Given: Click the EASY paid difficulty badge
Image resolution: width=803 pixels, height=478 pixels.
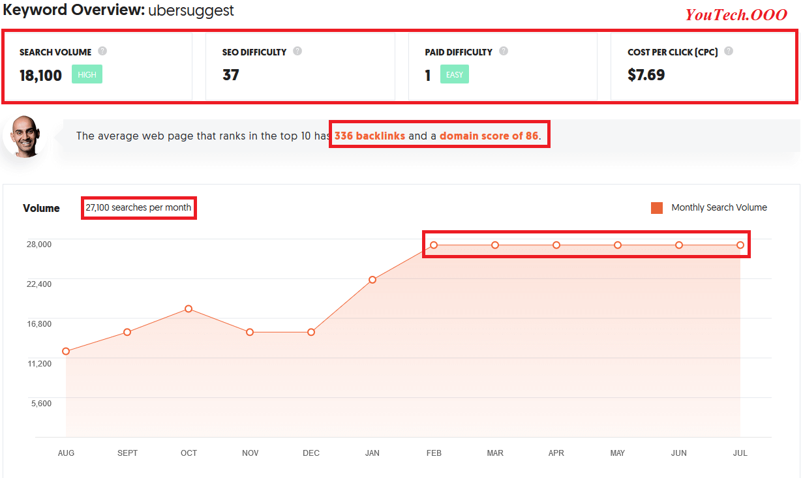Looking at the screenshot, I should pos(455,74).
